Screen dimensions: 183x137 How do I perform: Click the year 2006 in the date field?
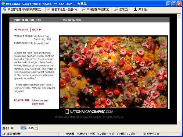click(x=24, y=128)
